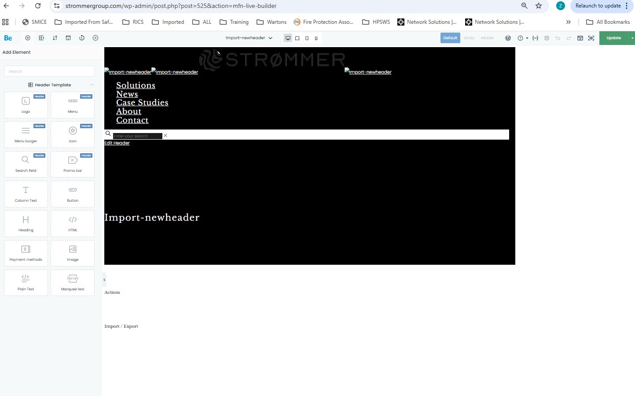Image resolution: width=635 pixels, height=396 pixels.
Task: Collapse the Header Template section
Action: pos(92,85)
